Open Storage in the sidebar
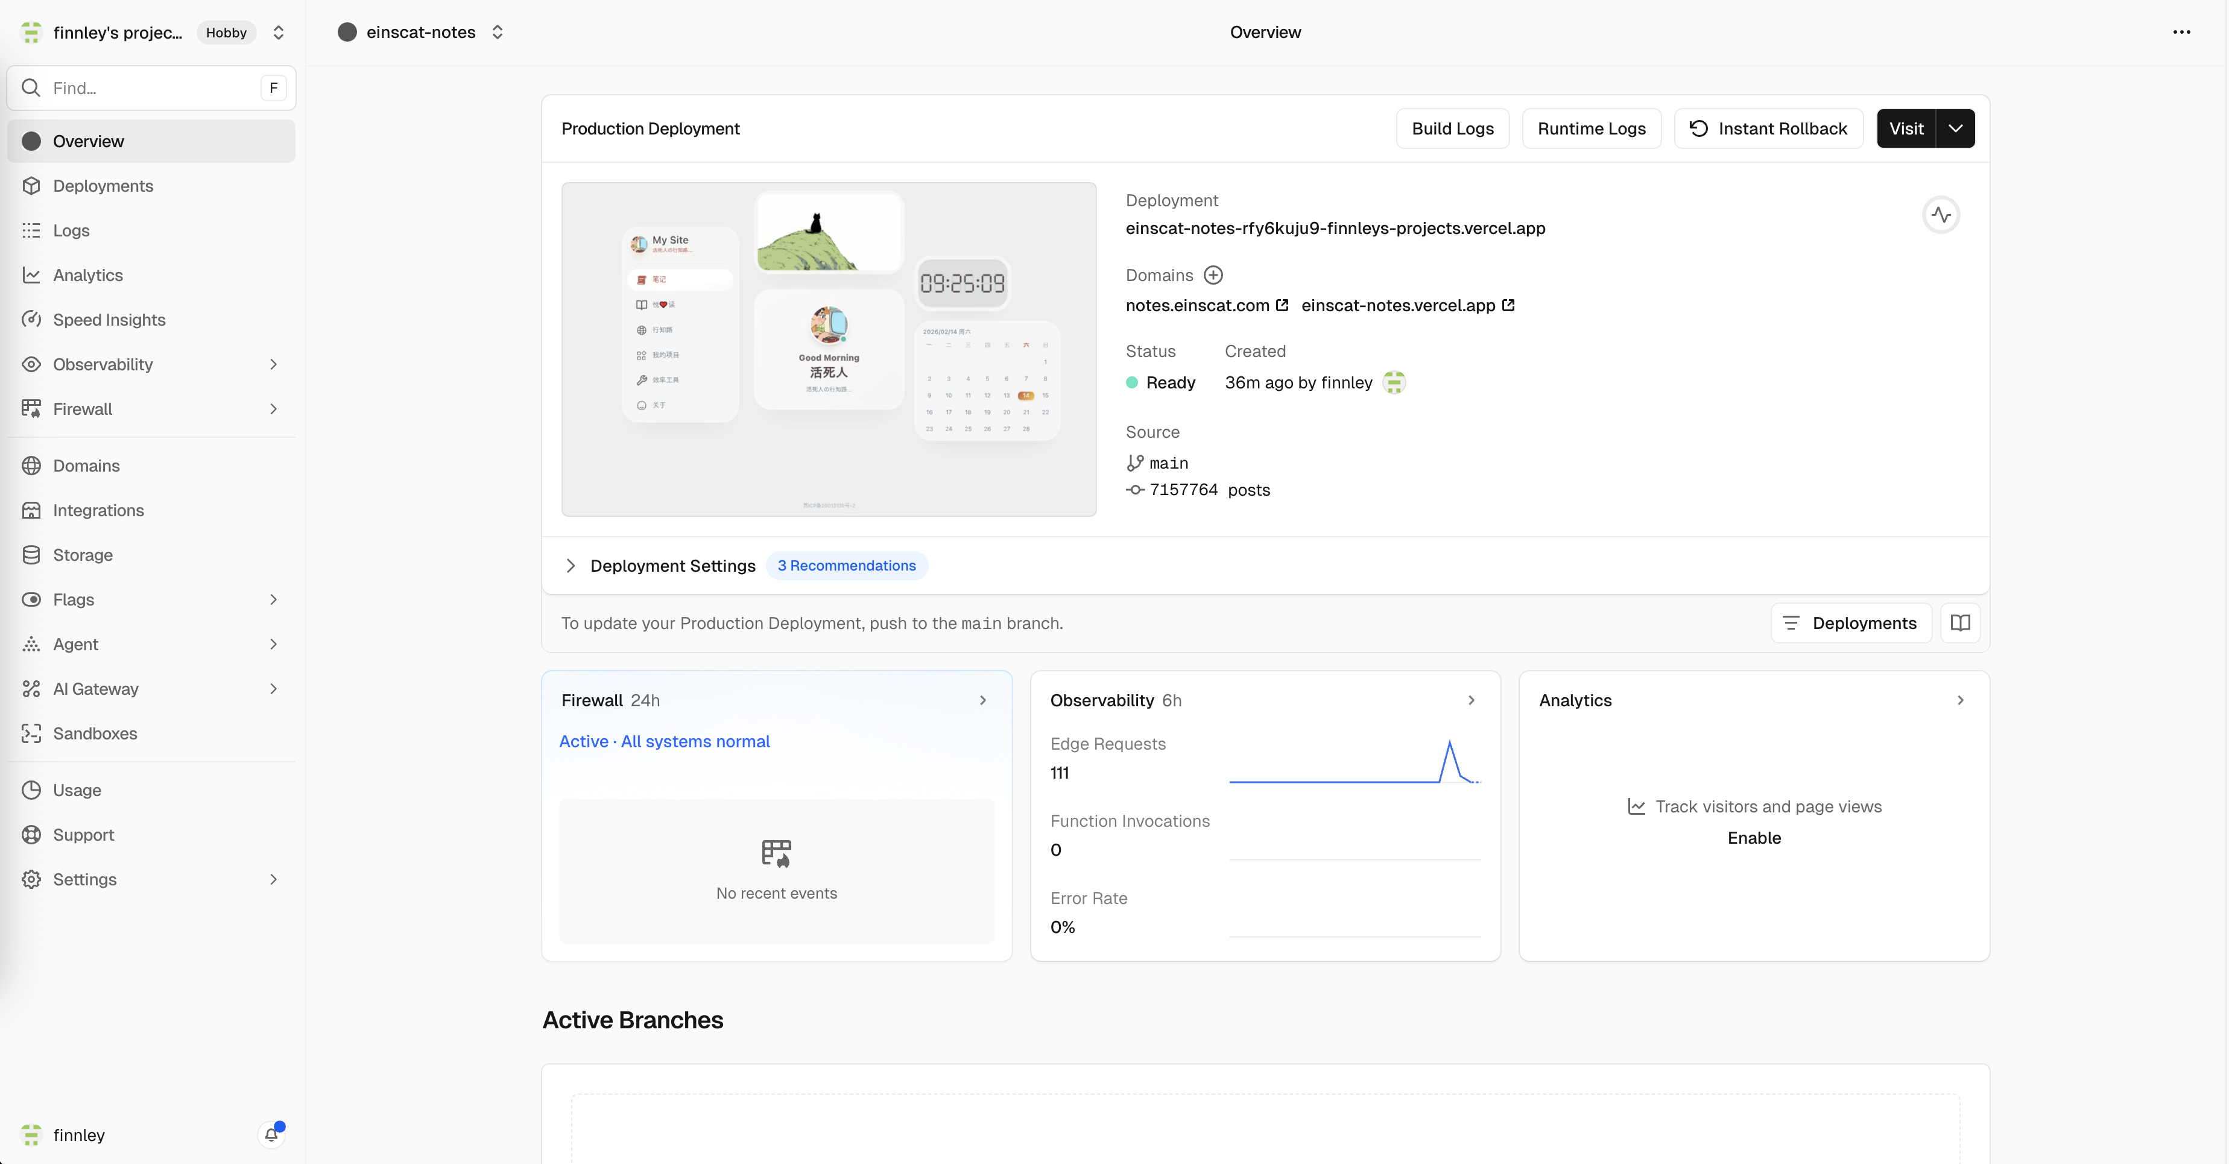This screenshot has height=1164, width=2229. point(82,555)
